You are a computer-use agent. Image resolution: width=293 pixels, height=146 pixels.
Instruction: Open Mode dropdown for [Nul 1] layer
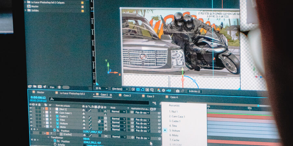(x=118, y=112)
